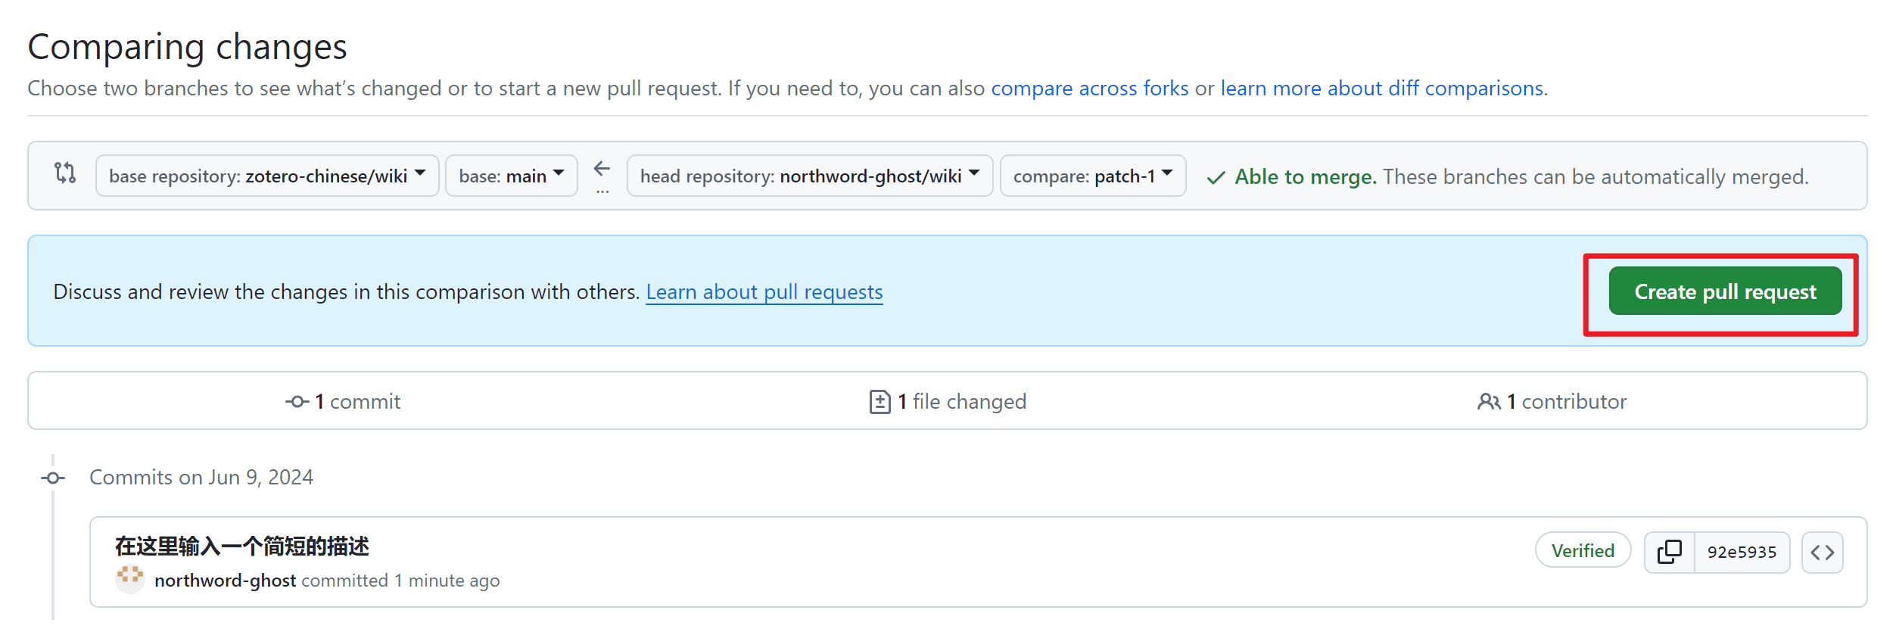Open head repository northword-ghost/wiki dropdown
The width and height of the screenshot is (1896, 629).
[x=809, y=176]
